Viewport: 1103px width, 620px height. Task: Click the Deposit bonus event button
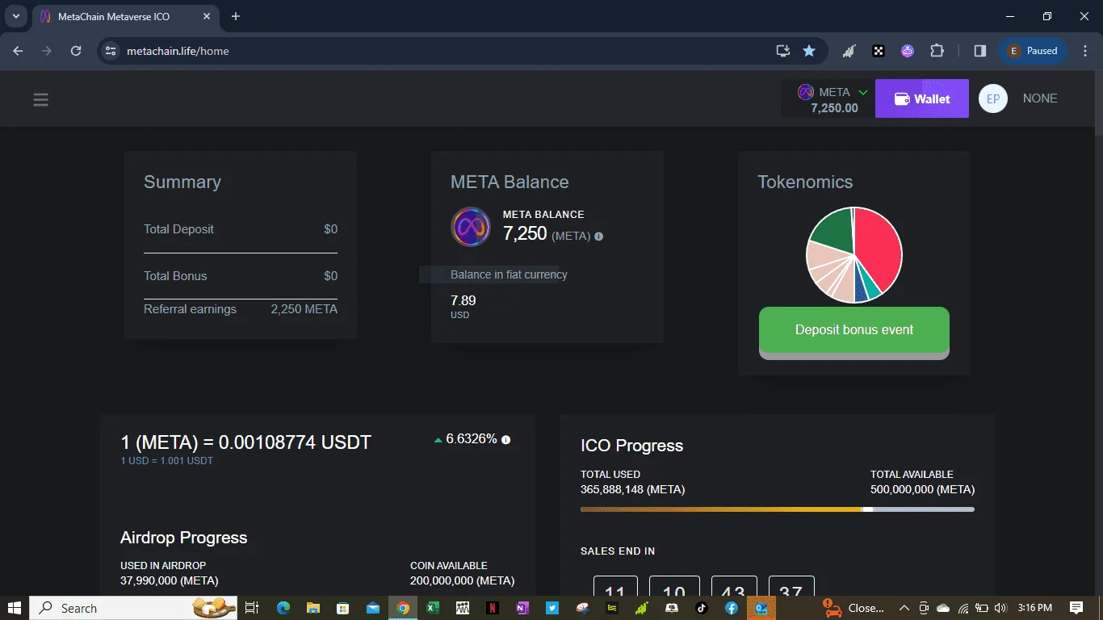(x=854, y=330)
